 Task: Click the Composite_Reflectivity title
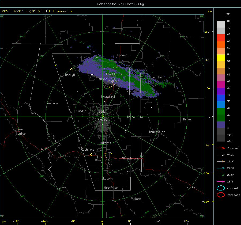tap(120, 4)
